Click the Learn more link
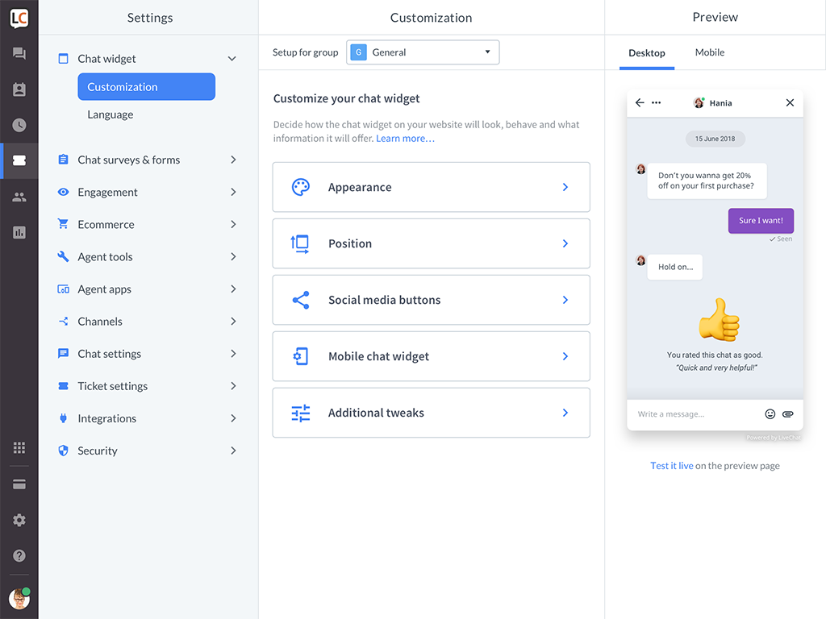Viewport: 826px width, 619px height. tap(405, 139)
